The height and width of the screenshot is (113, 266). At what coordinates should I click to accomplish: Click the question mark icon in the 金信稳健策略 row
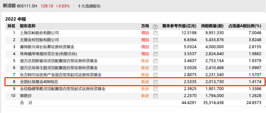tap(156, 89)
